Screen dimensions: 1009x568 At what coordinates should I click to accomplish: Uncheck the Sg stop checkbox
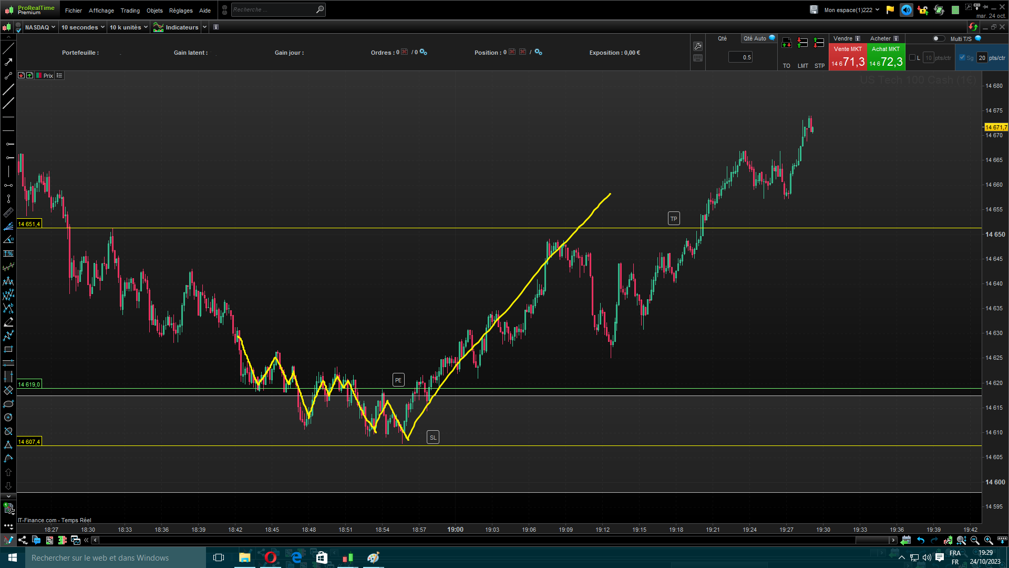pyautogui.click(x=962, y=58)
